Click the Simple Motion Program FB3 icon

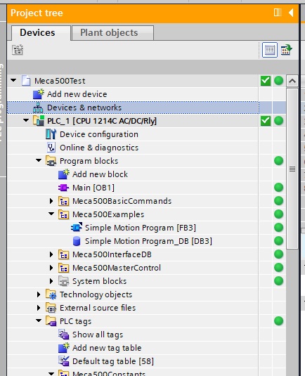click(x=77, y=227)
